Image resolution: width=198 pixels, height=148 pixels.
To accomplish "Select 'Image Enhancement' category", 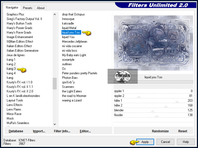I will click(20, 37).
